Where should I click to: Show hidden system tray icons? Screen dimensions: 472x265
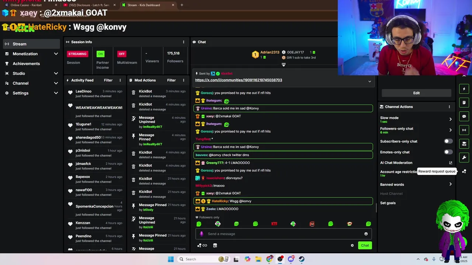pos(418,259)
